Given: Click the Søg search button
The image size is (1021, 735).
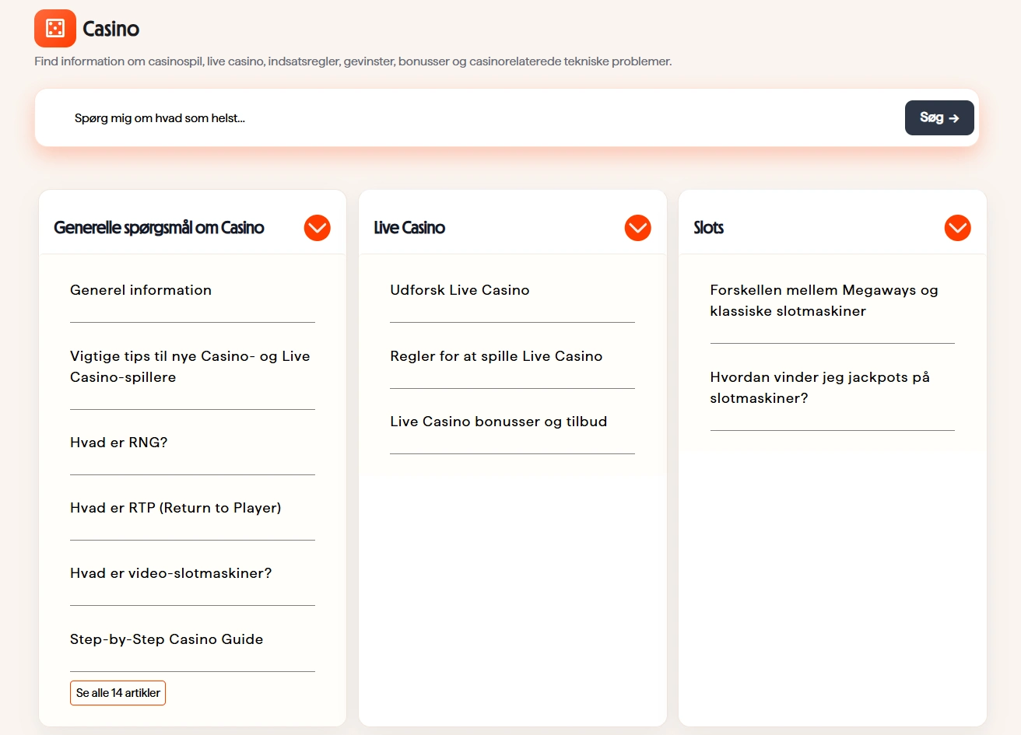Looking at the screenshot, I should coord(939,117).
